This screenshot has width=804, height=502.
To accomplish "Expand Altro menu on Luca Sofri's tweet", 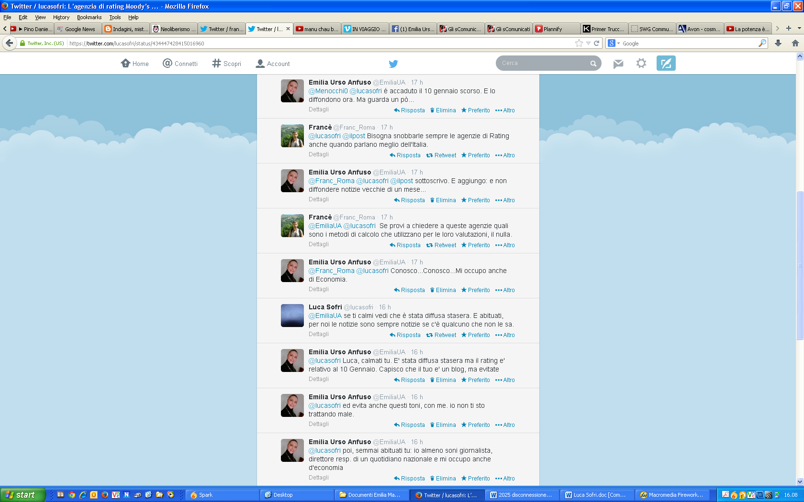I will (505, 335).
